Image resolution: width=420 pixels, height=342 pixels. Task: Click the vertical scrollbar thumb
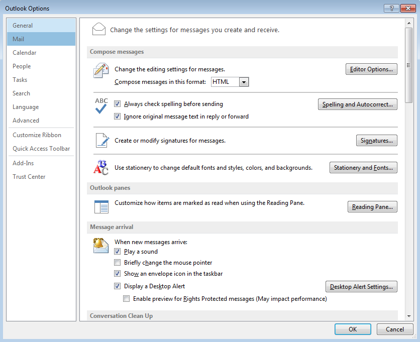pyautogui.click(x=409, y=65)
